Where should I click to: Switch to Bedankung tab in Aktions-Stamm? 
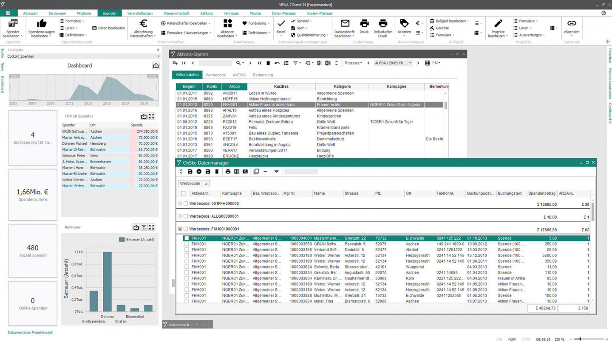coord(263,75)
